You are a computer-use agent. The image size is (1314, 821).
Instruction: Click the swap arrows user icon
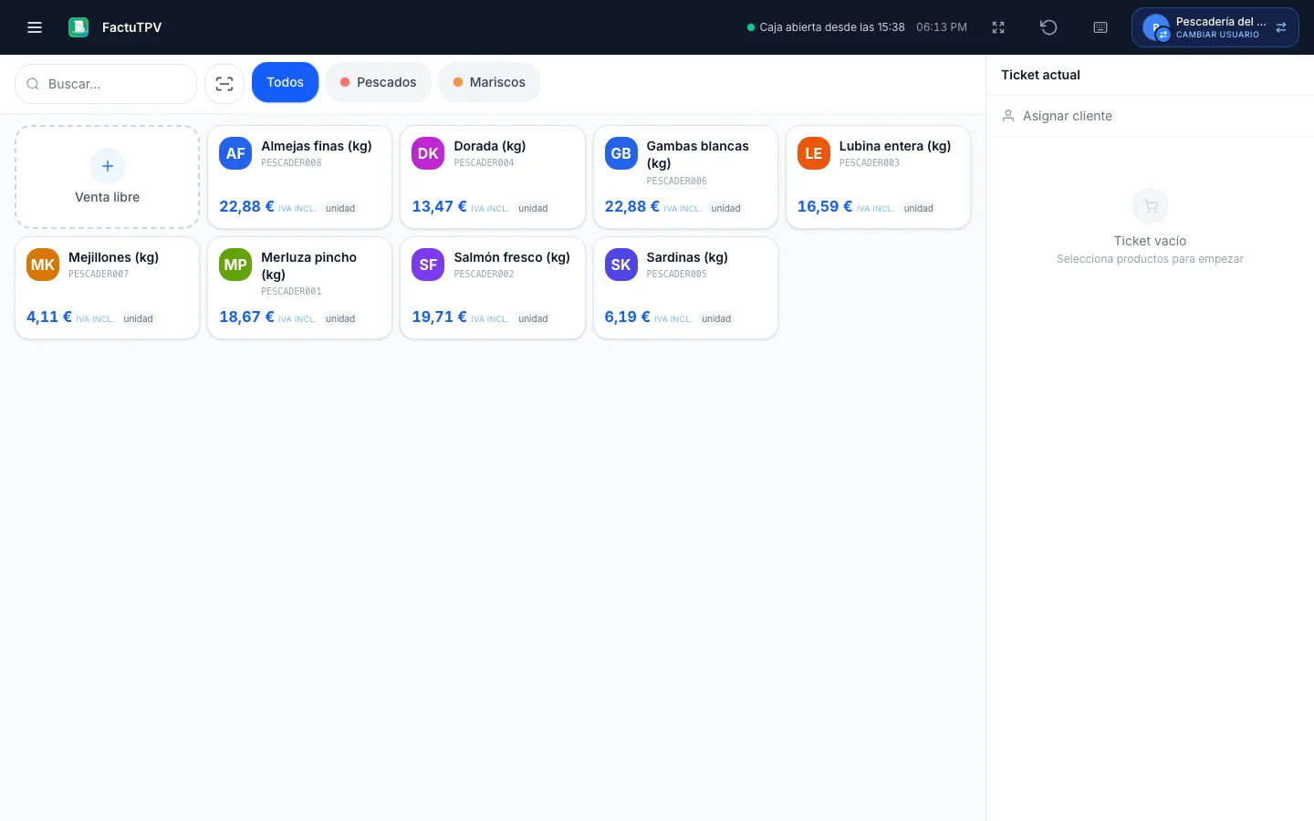tap(1281, 27)
